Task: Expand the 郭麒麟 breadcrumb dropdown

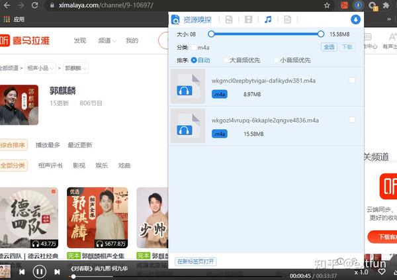Action: [x=75, y=68]
